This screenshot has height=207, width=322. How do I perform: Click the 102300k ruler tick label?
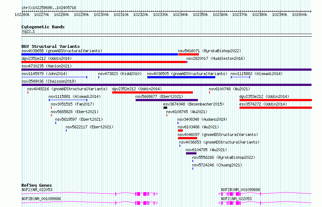click(101, 15)
